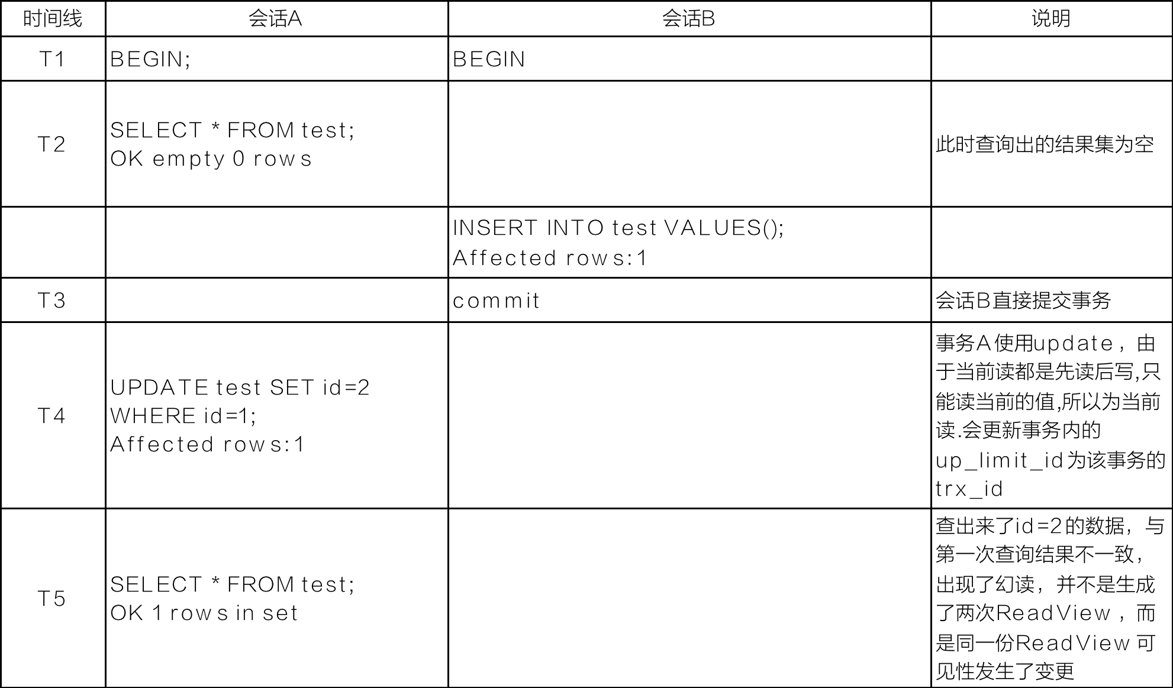This screenshot has height=688, width=1173.
Task: Click the INSERT INTO test VALUES statement
Action: click(618, 228)
